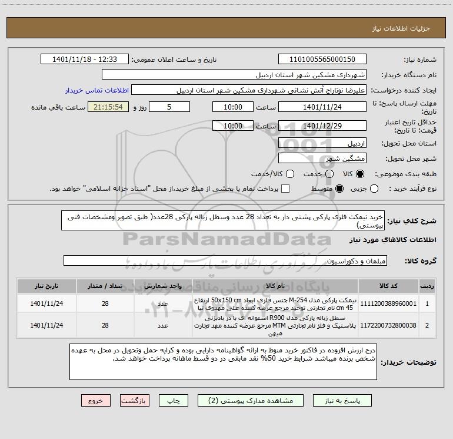
Task: Click the واحد شمارش column header
Action: tap(163, 286)
